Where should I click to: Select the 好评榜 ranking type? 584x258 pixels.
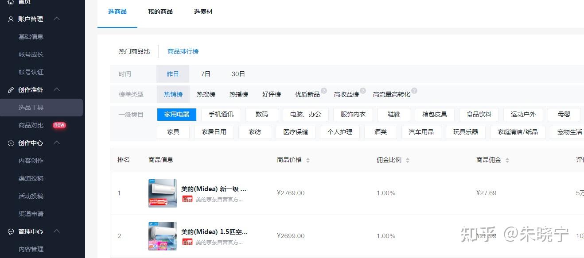(272, 94)
